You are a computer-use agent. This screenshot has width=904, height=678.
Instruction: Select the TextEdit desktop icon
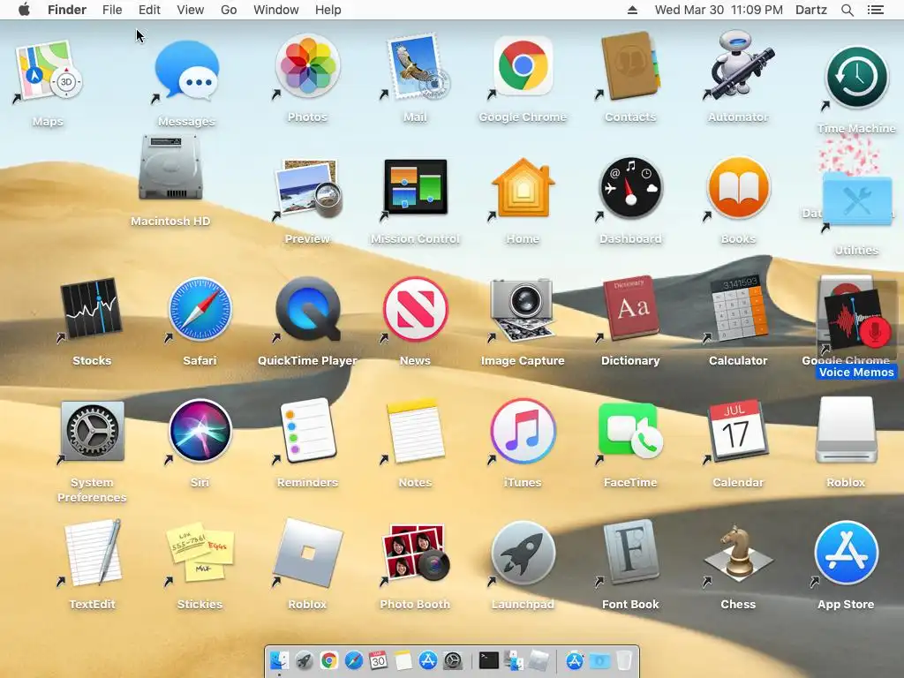92,553
